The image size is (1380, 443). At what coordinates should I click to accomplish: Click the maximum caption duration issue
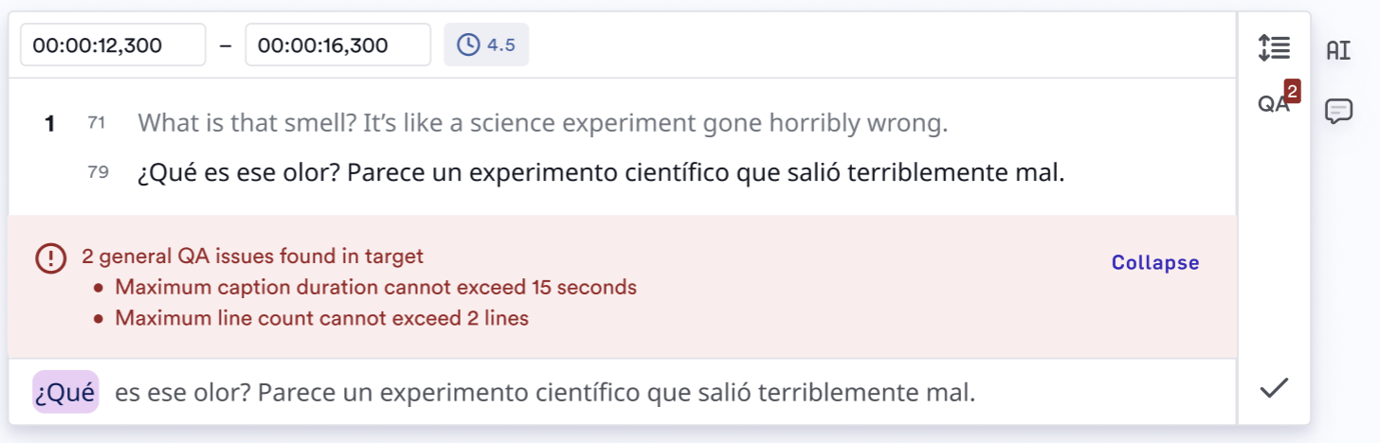pos(375,287)
